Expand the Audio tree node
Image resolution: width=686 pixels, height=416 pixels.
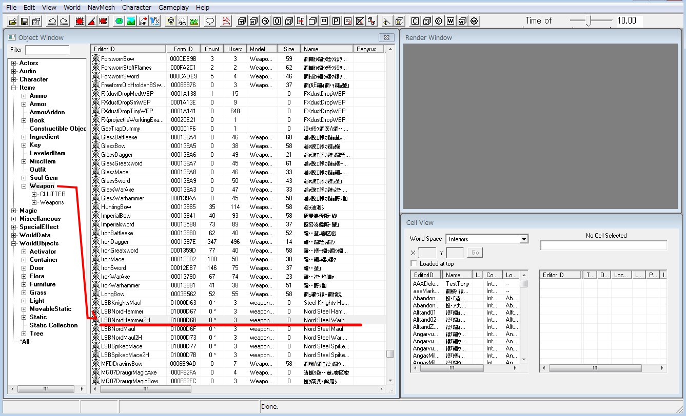coord(14,71)
